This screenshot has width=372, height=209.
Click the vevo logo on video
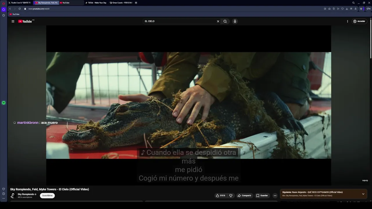365,181
